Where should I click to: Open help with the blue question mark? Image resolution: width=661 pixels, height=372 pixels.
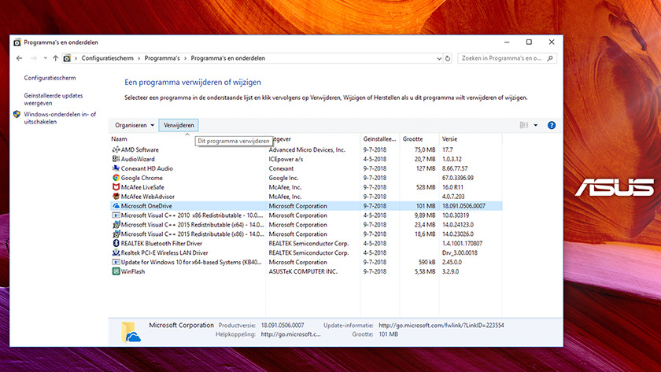(x=552, y=125)
